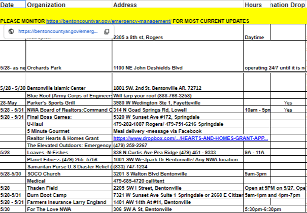307x213 pixels.
Task: Open Hearts and Homes Grant dropbox link
Action: (190, 138)
